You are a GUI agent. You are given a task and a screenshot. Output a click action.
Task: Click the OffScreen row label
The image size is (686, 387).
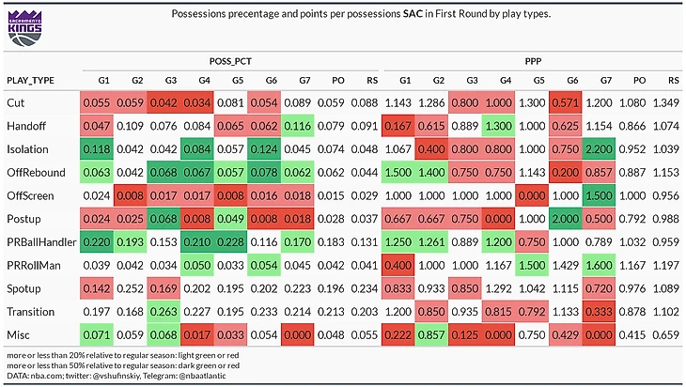[30, 196]
